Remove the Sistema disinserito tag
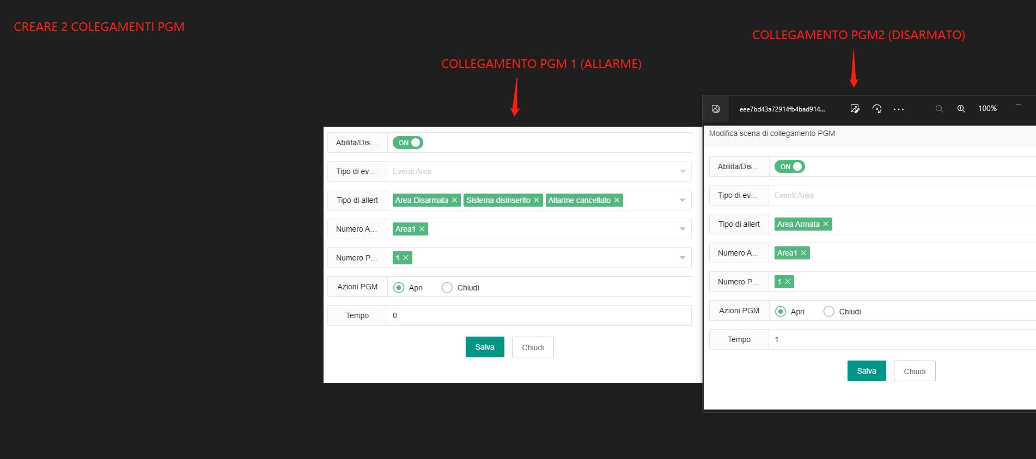 (537, 200)
